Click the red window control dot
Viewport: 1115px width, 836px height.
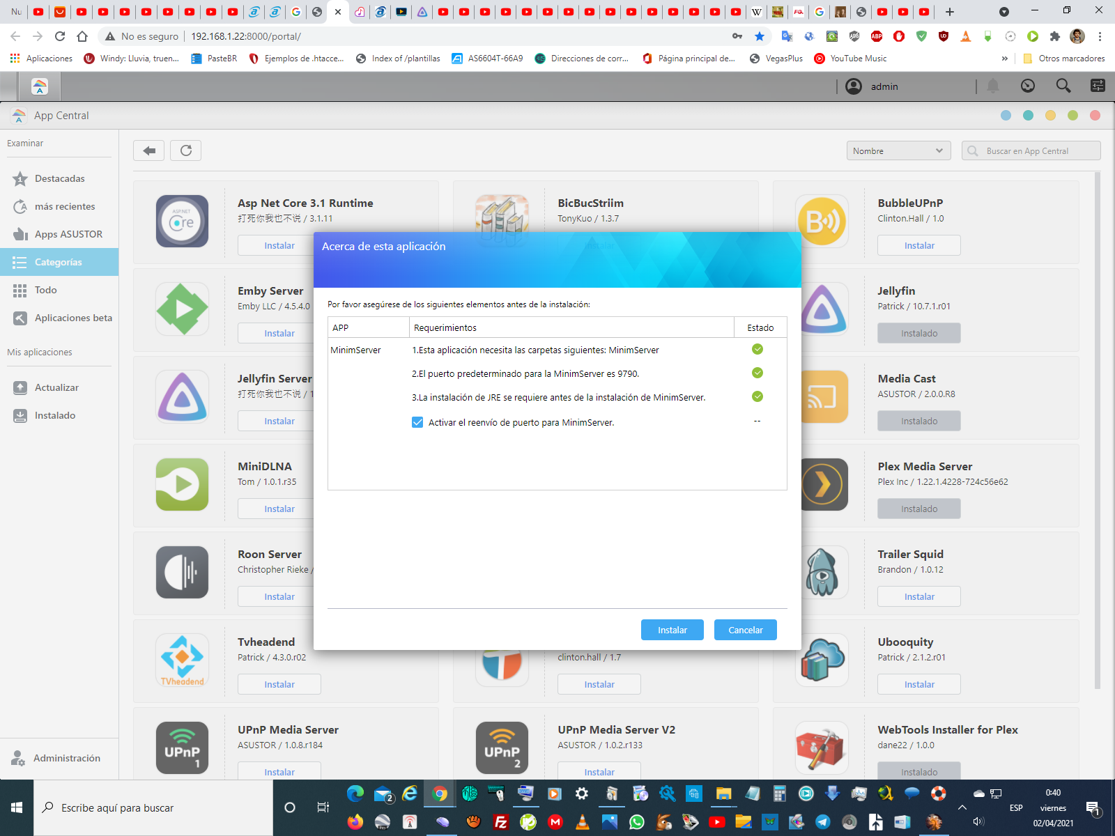pyautogui.click(x=1095, y=116)
